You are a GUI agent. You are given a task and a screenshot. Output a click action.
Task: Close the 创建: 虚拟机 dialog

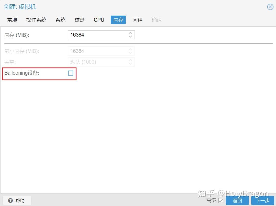[x=270, y=7]
